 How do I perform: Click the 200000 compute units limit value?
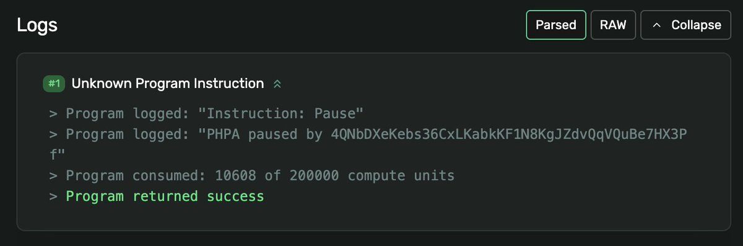click(314, 176)
